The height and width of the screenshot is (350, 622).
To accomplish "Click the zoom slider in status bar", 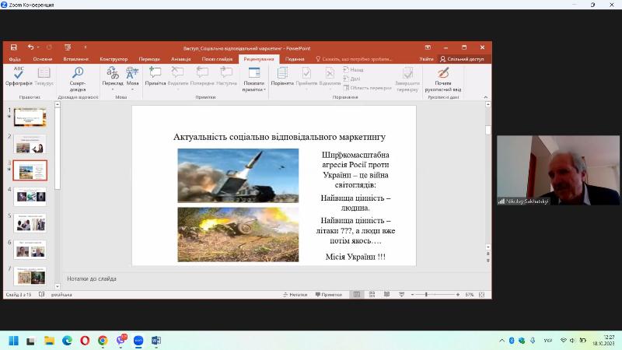I will 426,295.
